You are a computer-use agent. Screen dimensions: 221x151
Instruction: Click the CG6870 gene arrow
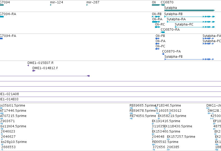(163, 5)
